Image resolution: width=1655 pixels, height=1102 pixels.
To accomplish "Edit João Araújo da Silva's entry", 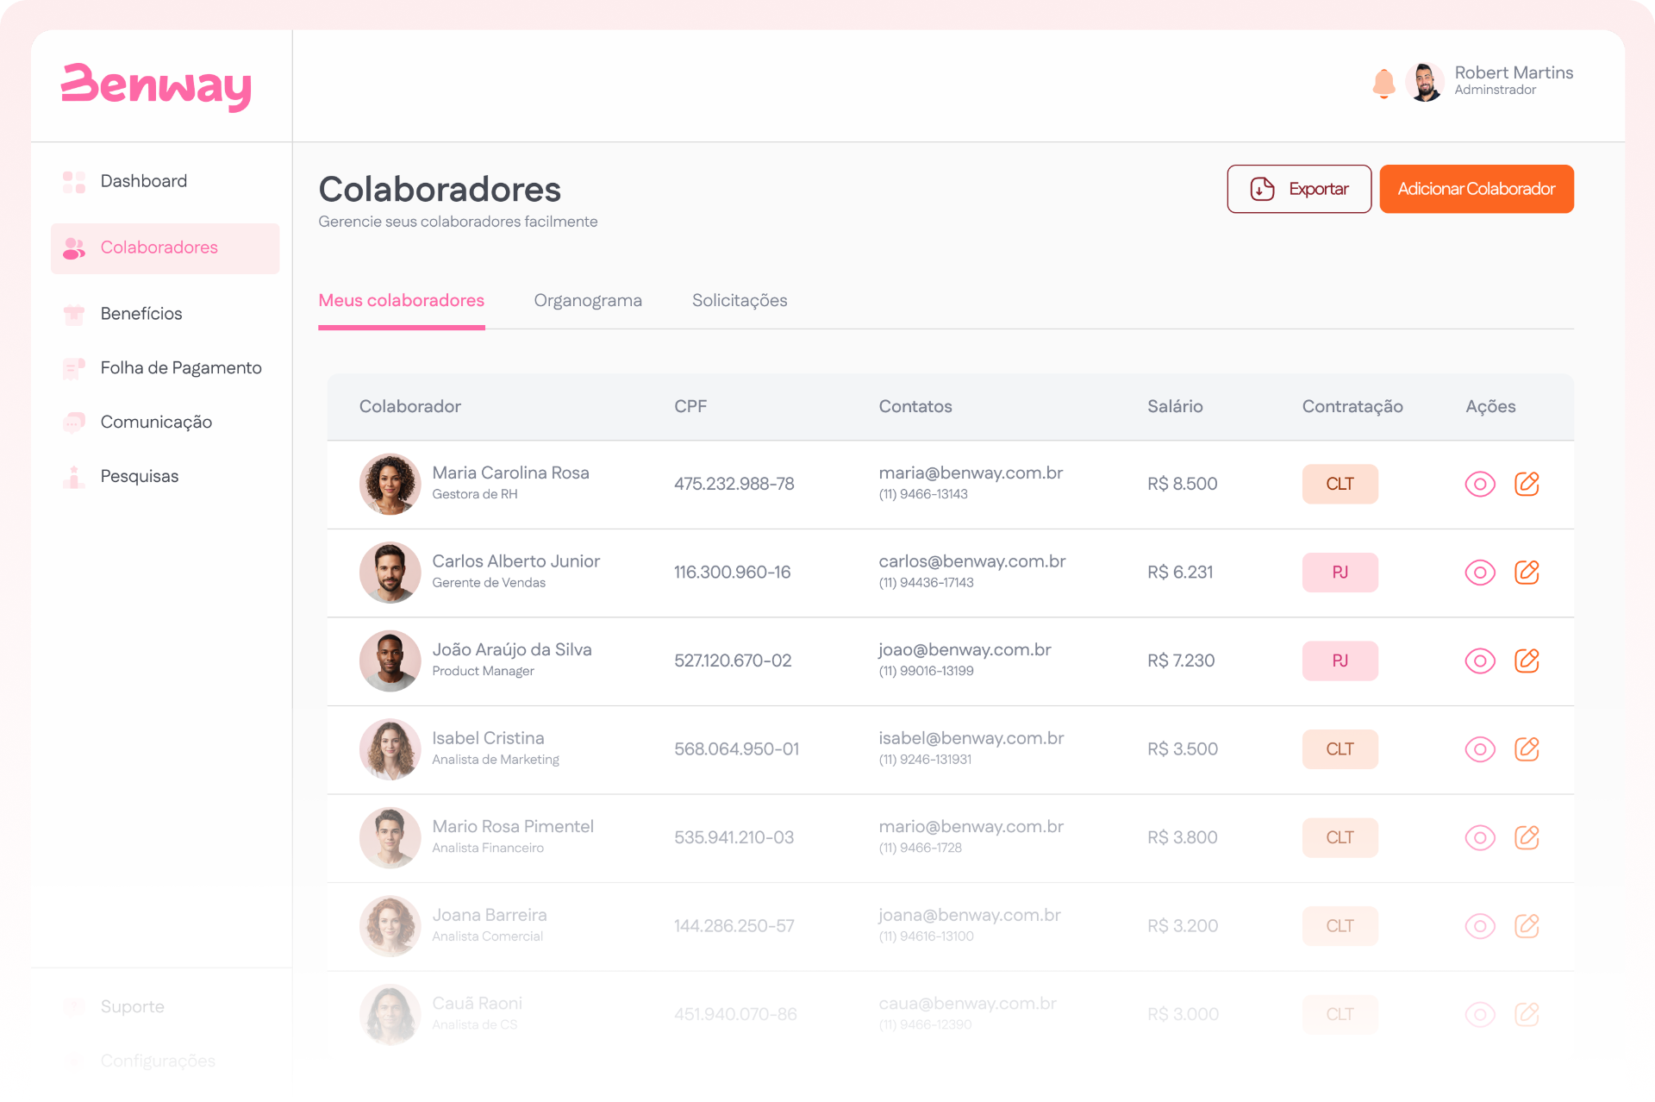I will click(x=1527, y=661).
